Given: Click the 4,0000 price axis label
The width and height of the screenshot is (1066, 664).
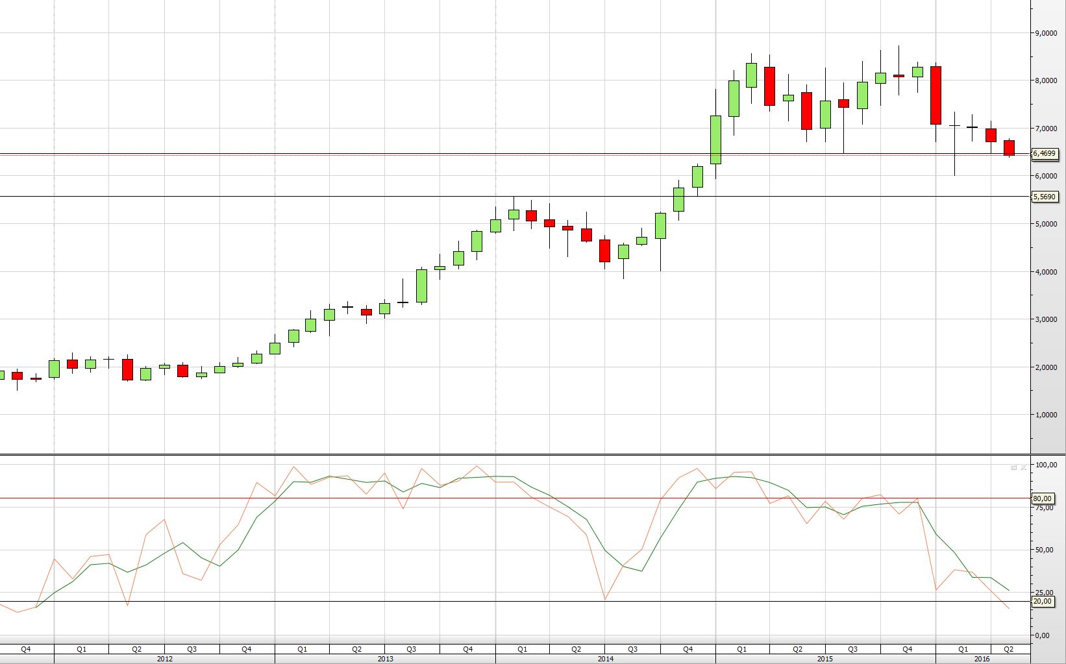Looking at the screenshot, I should coord(1046,272).
